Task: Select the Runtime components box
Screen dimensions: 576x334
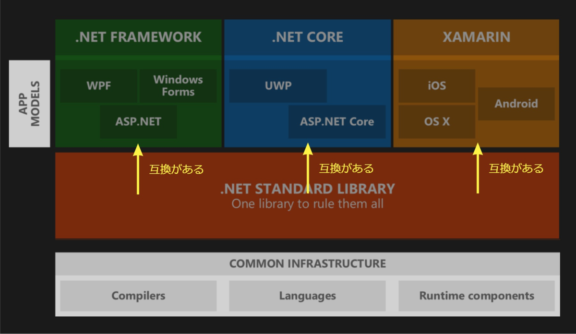Action: pyautogui.click(x=477, y=296)
